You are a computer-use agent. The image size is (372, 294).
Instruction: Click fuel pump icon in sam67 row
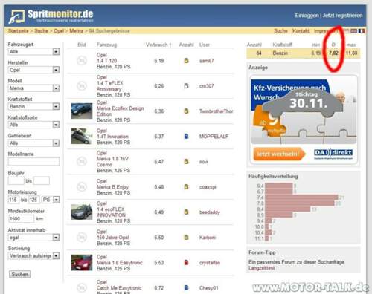(x=186, y=61)
